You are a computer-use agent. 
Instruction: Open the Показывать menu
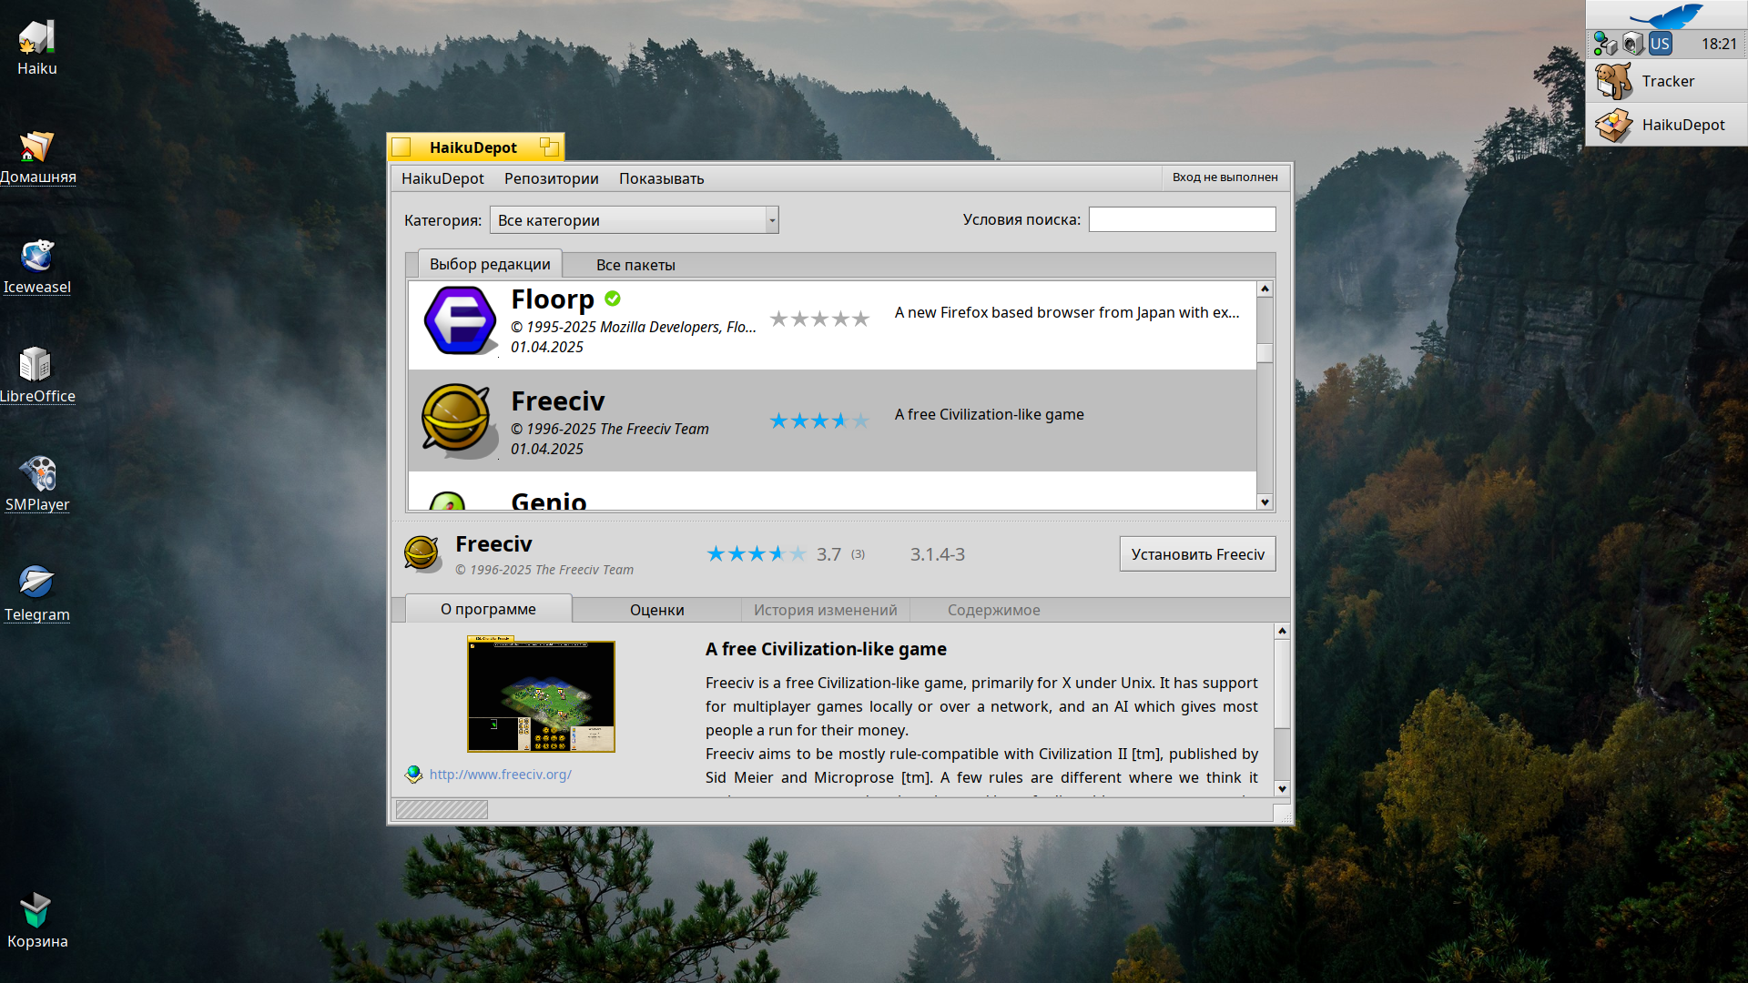coord(661,178)
